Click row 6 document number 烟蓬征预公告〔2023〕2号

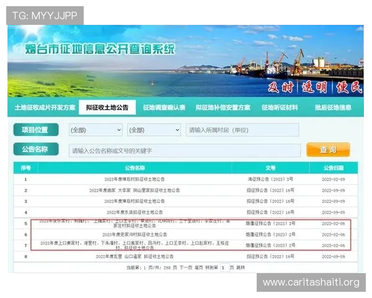click(270, 235)
